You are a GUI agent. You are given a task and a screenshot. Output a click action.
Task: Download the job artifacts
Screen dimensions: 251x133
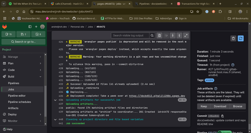click(x=220, y=106)
